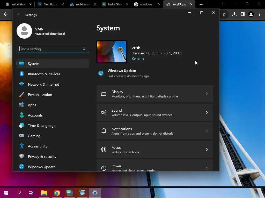Open Bluetooth & devices settings

click(53, 74)
